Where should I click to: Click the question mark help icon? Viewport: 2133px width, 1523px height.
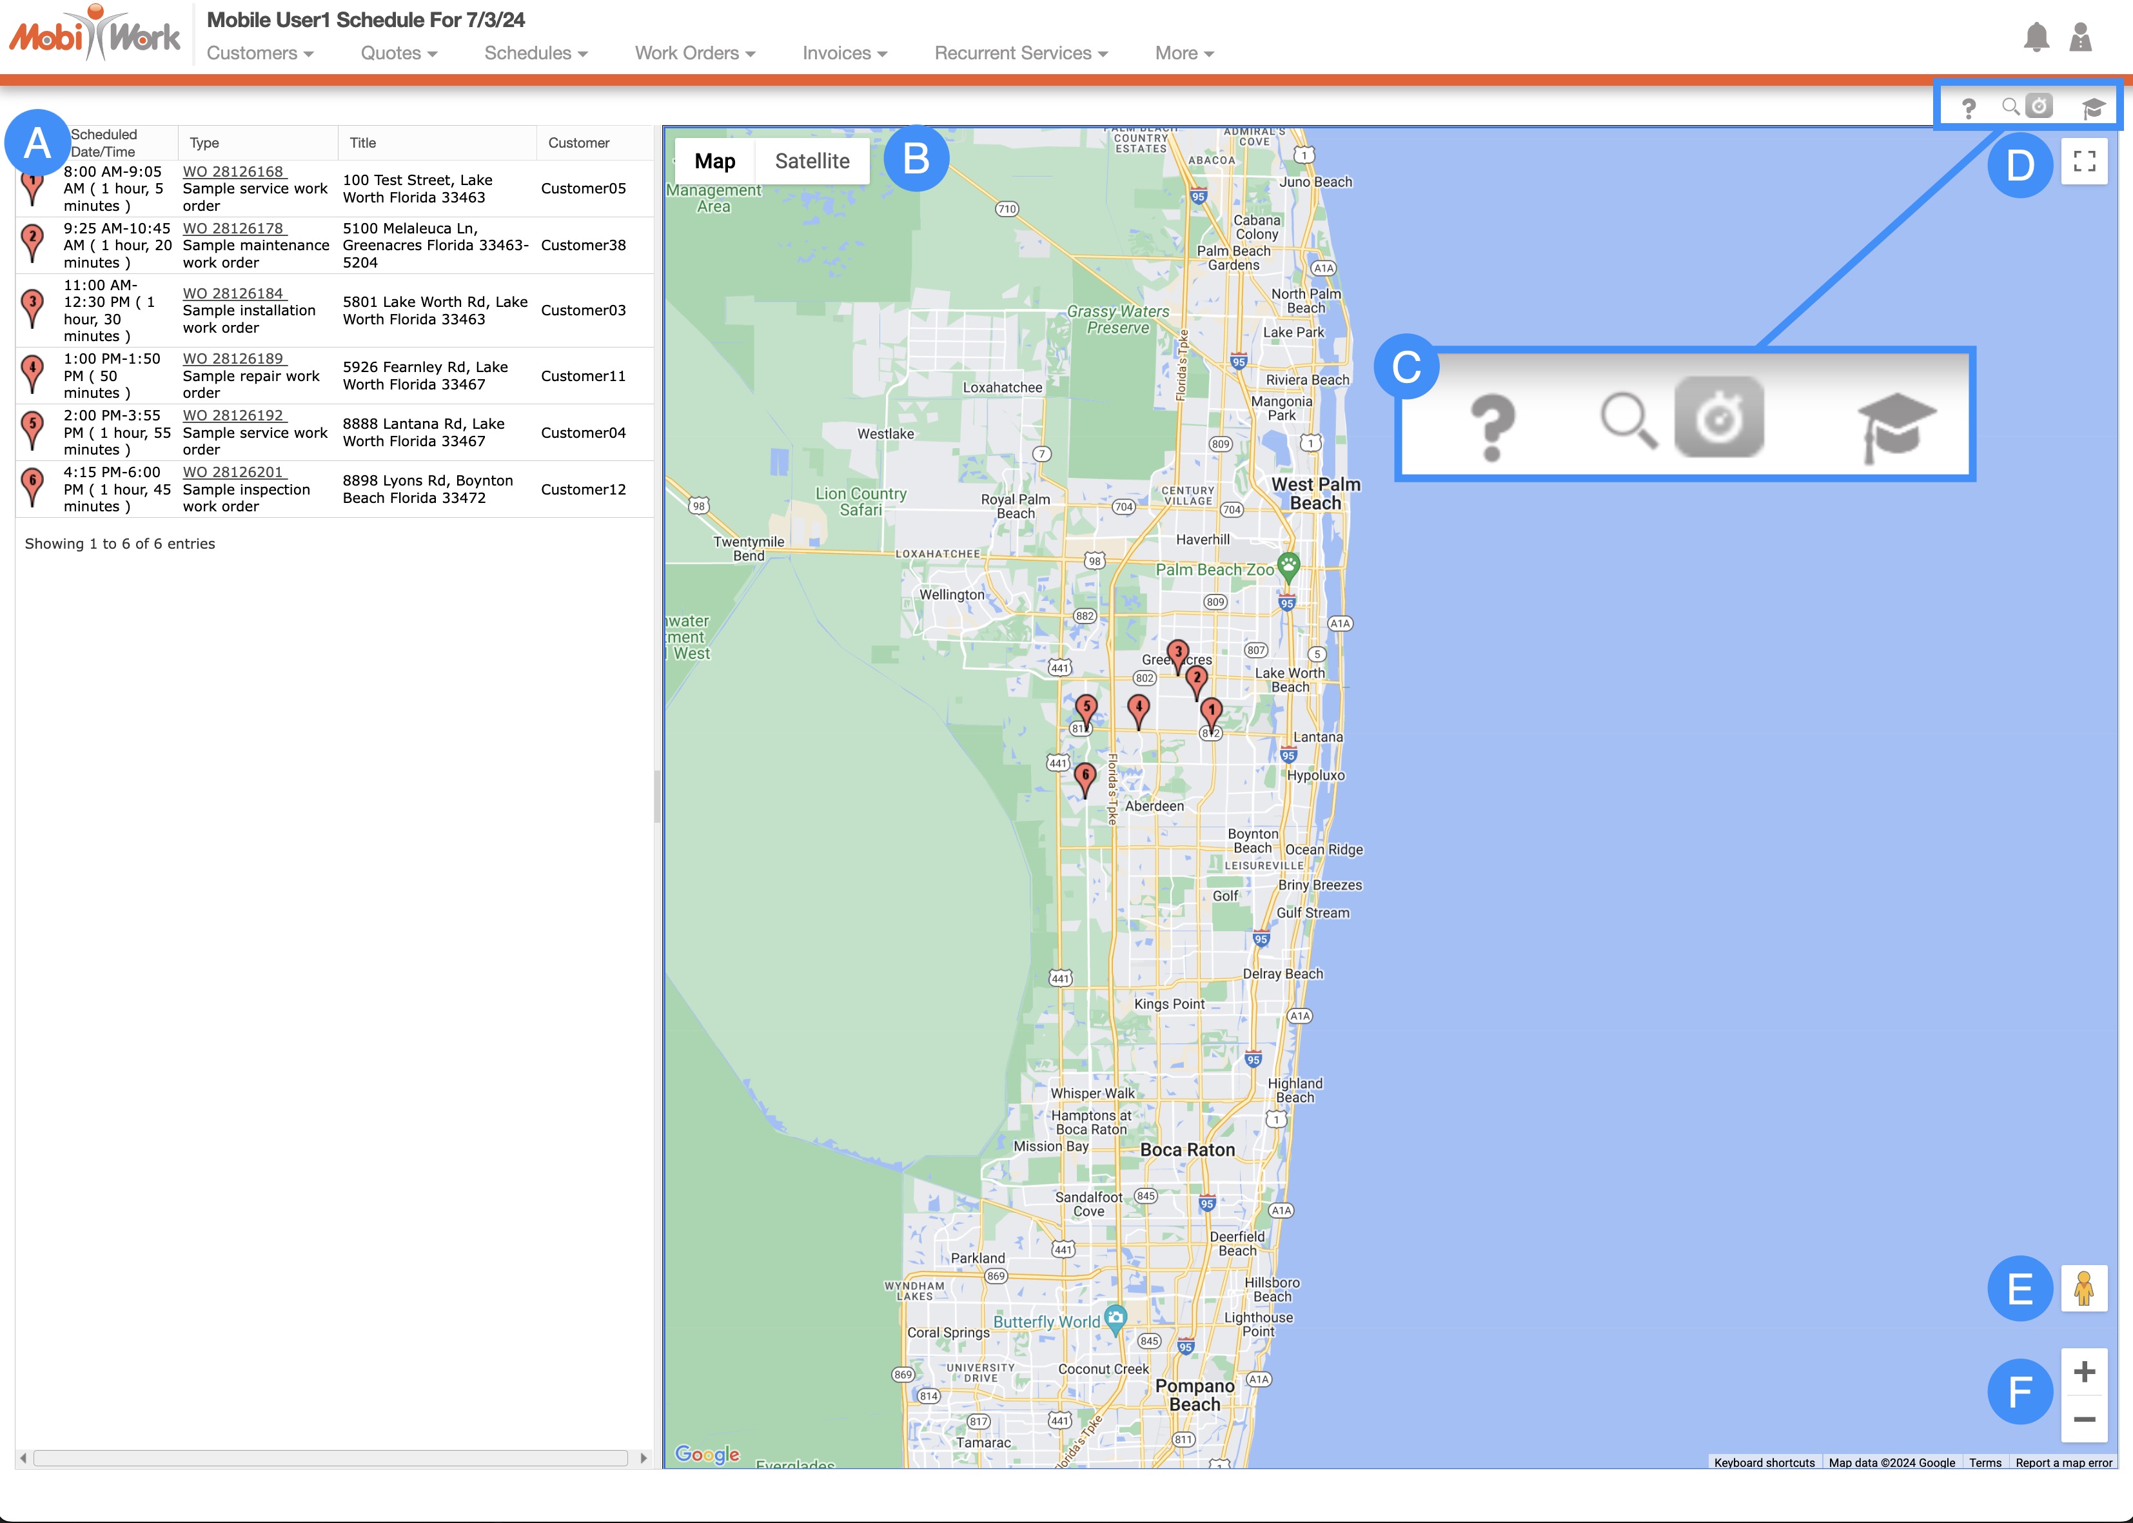pyautogui.click(x=1969, y=109)
